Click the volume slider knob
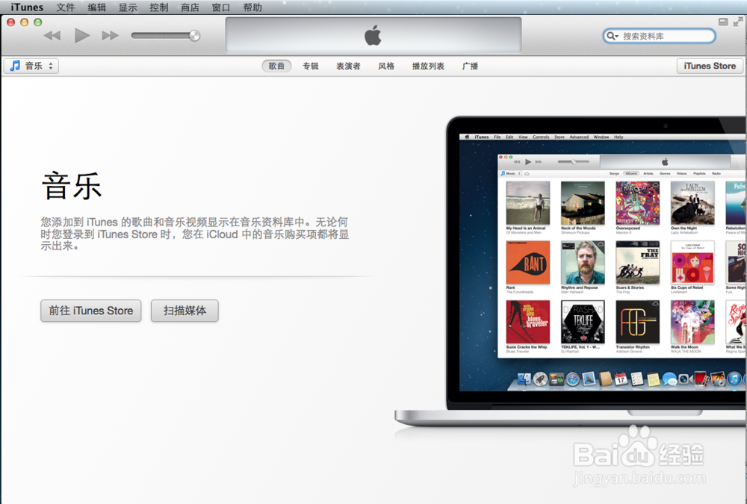Viewport: 747px width, 504px height. pos(194,36)
